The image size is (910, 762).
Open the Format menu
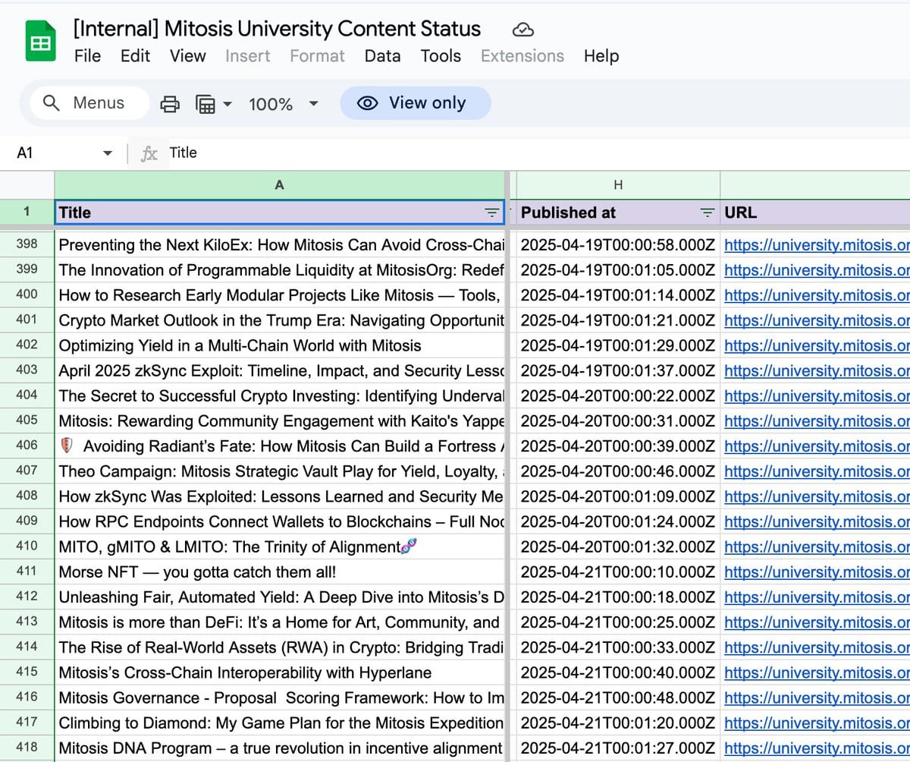(x=317, y=56)
